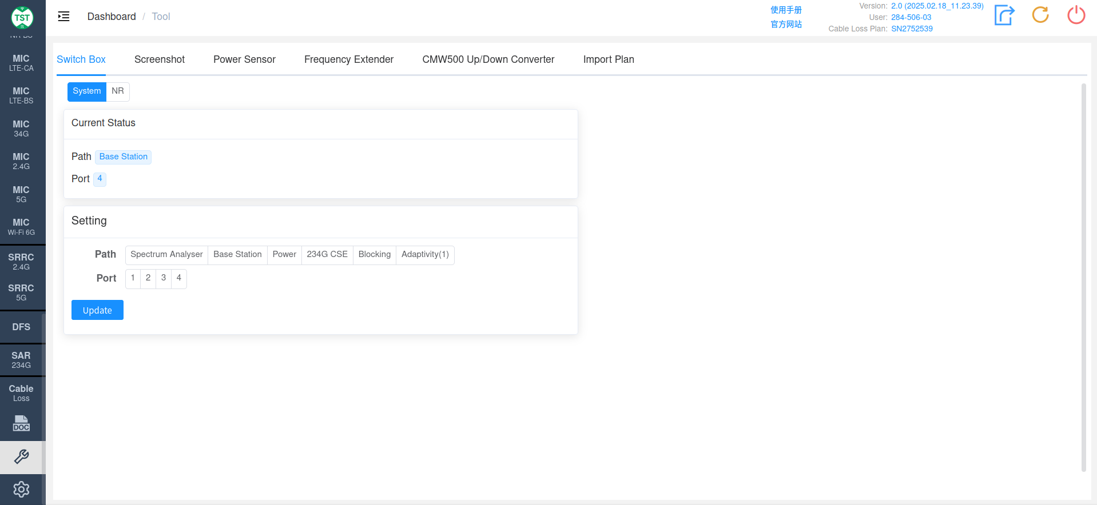Click the port 4 tag in Current Status

click(100, 179)
